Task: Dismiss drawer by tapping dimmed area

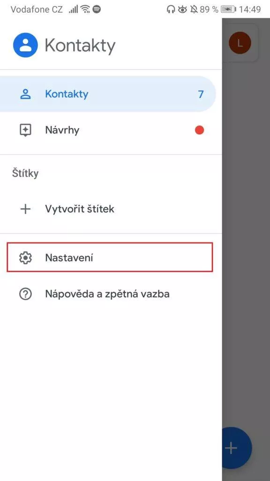Action: (x=246, y=245)
